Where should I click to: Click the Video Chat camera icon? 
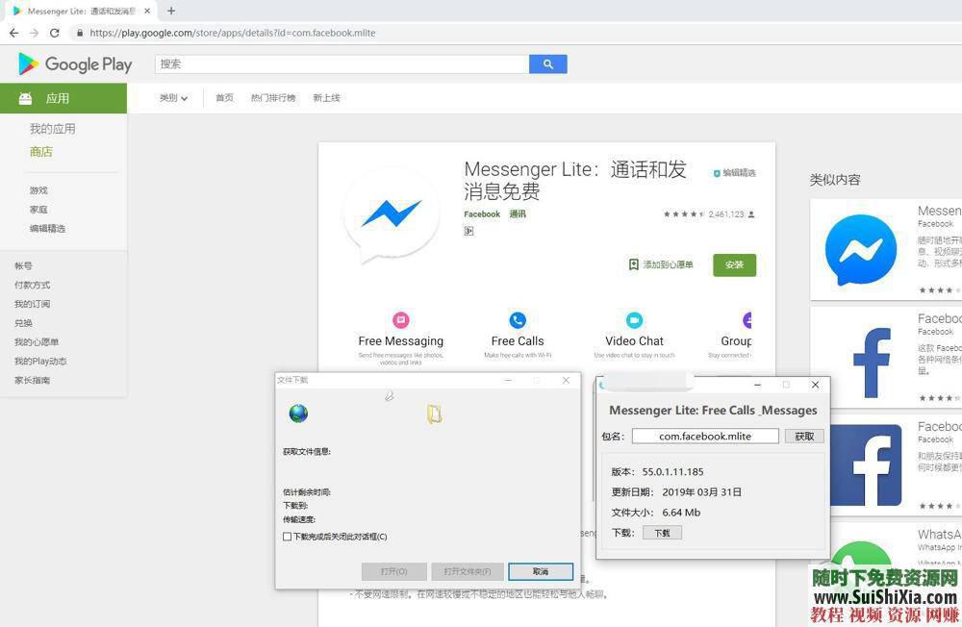(634, 319)
